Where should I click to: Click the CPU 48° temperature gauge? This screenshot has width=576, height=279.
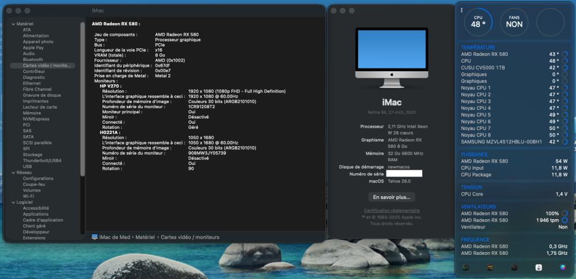point(478,22)
